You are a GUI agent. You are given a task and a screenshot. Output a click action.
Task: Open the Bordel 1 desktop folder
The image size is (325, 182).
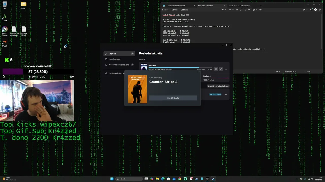(x=24, y=5)
